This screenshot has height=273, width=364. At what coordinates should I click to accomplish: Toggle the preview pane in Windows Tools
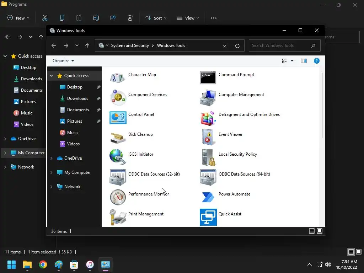pyautogui.click(x=304, y=61)
